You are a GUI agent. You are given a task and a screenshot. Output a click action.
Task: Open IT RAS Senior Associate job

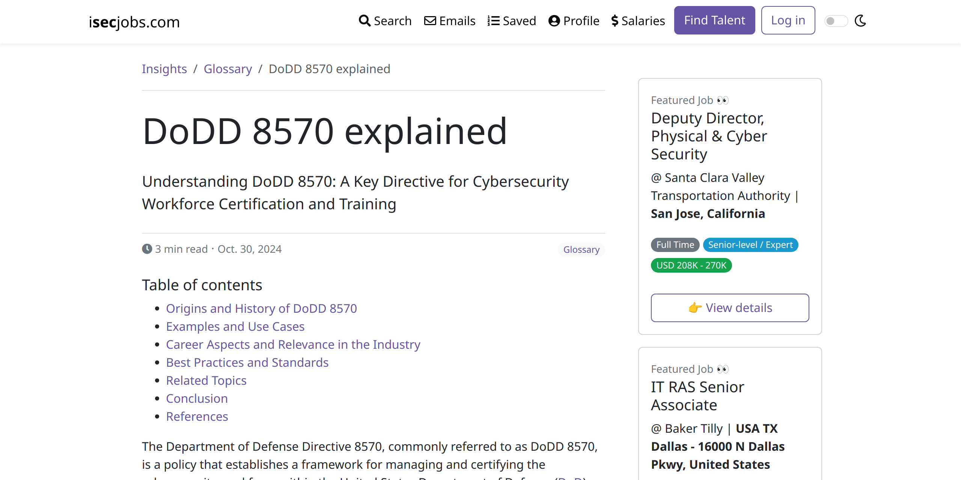tap(697, 396)
